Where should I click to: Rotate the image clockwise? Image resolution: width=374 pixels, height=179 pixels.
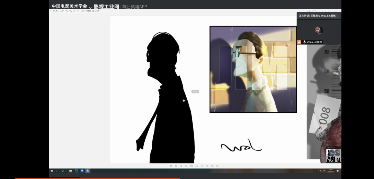click(207, 166)
